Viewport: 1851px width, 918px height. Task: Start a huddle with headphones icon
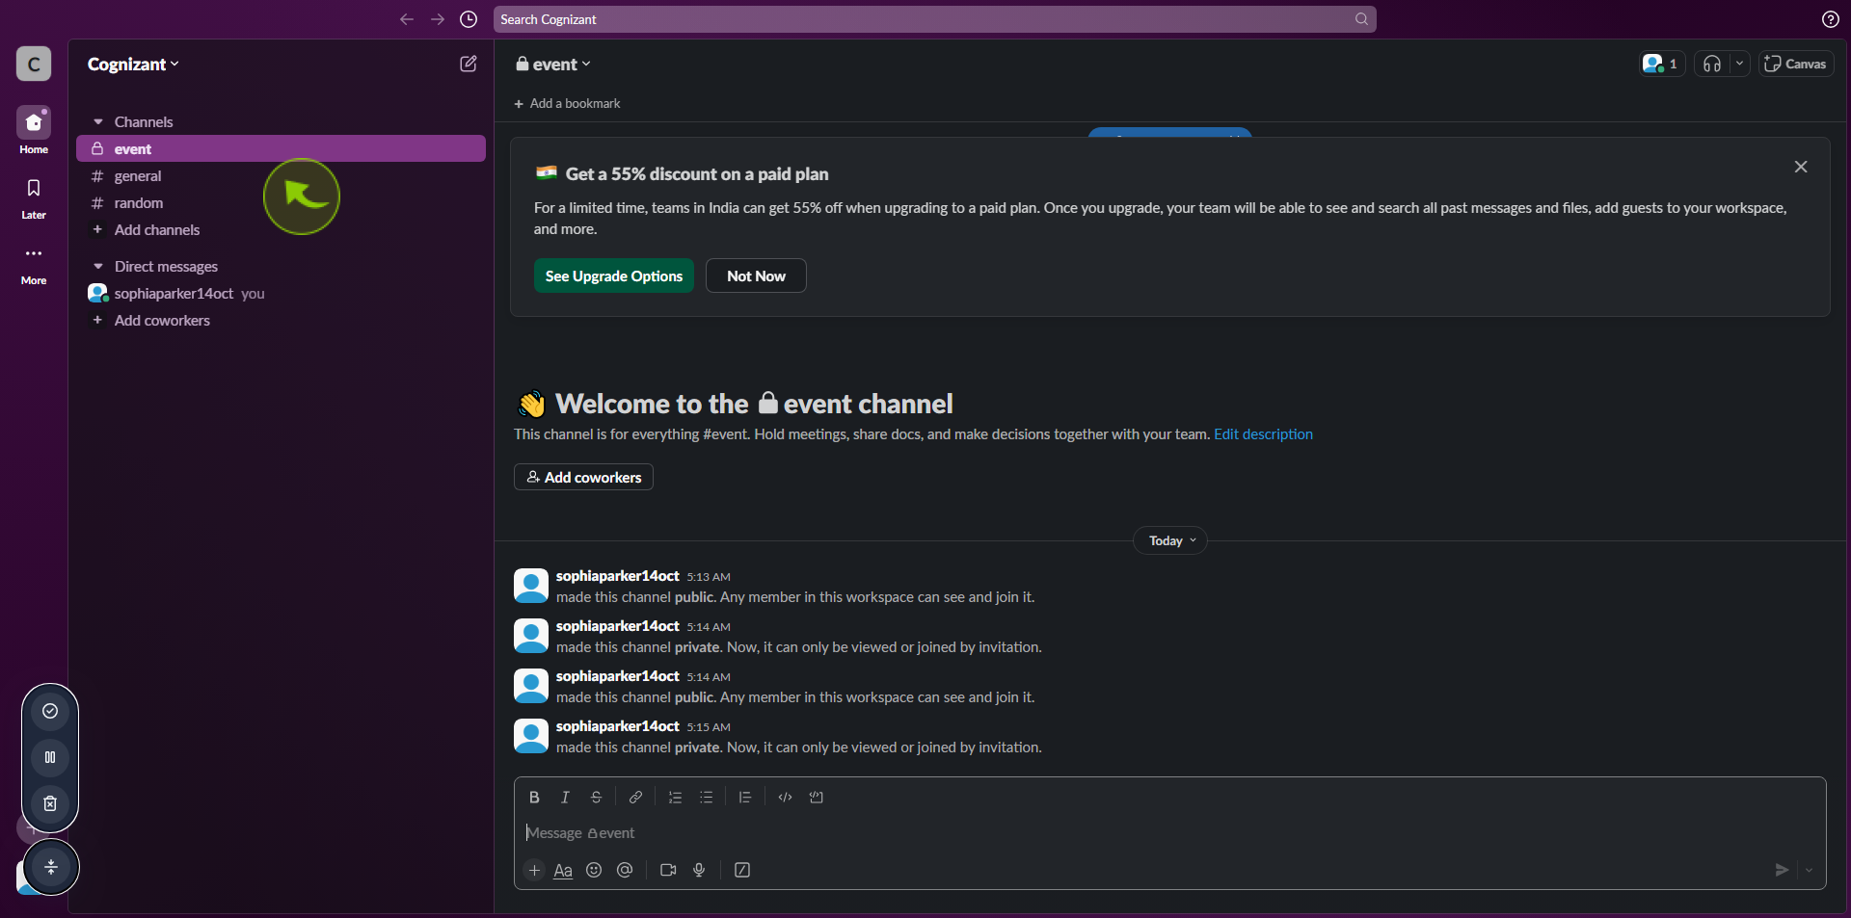(x=1712, y=65)
